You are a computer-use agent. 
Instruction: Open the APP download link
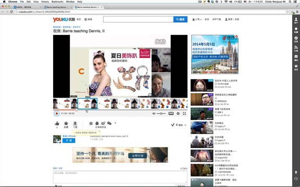point(217,19)
